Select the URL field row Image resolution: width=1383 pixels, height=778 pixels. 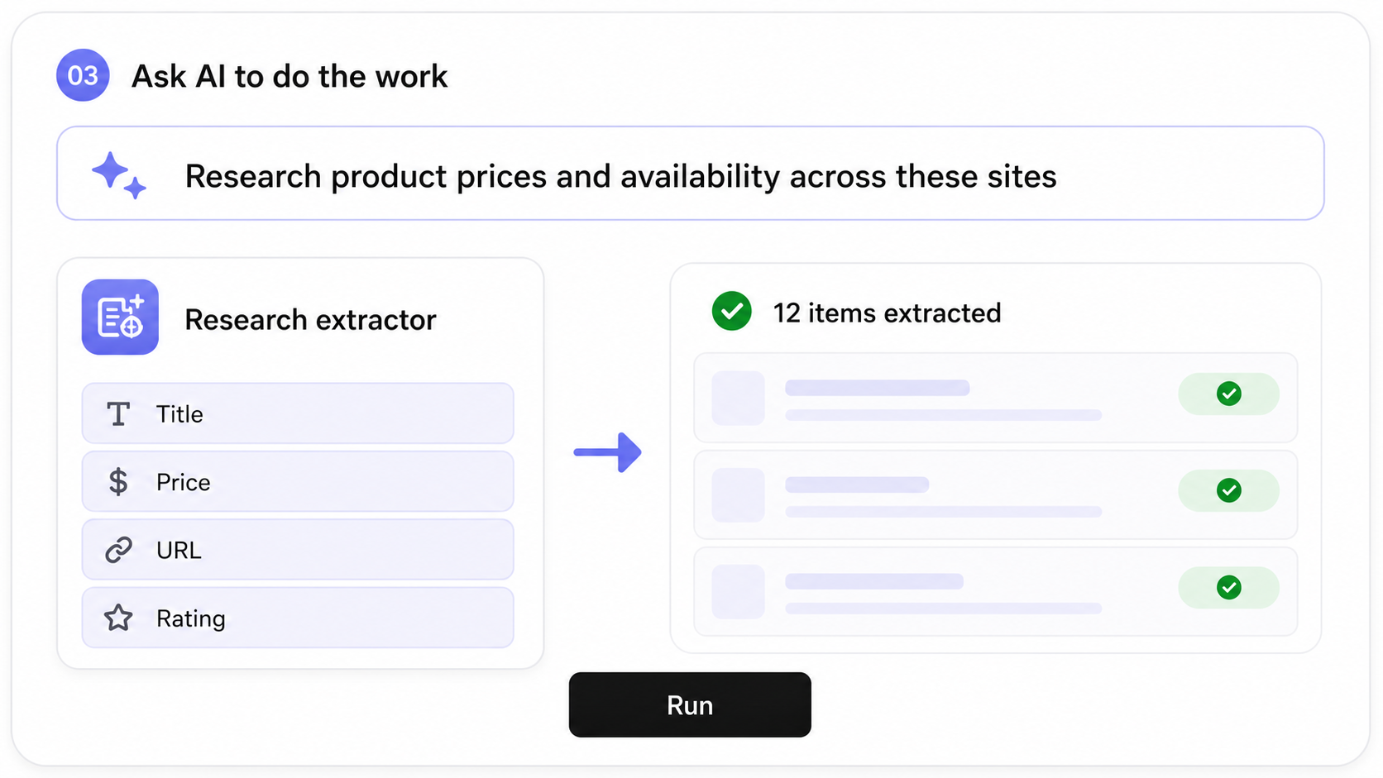tap(298, 550)
